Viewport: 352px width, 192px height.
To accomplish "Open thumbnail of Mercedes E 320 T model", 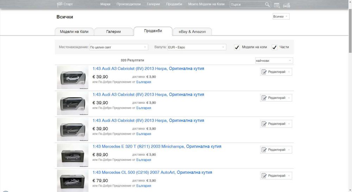I will click(73, 155).
